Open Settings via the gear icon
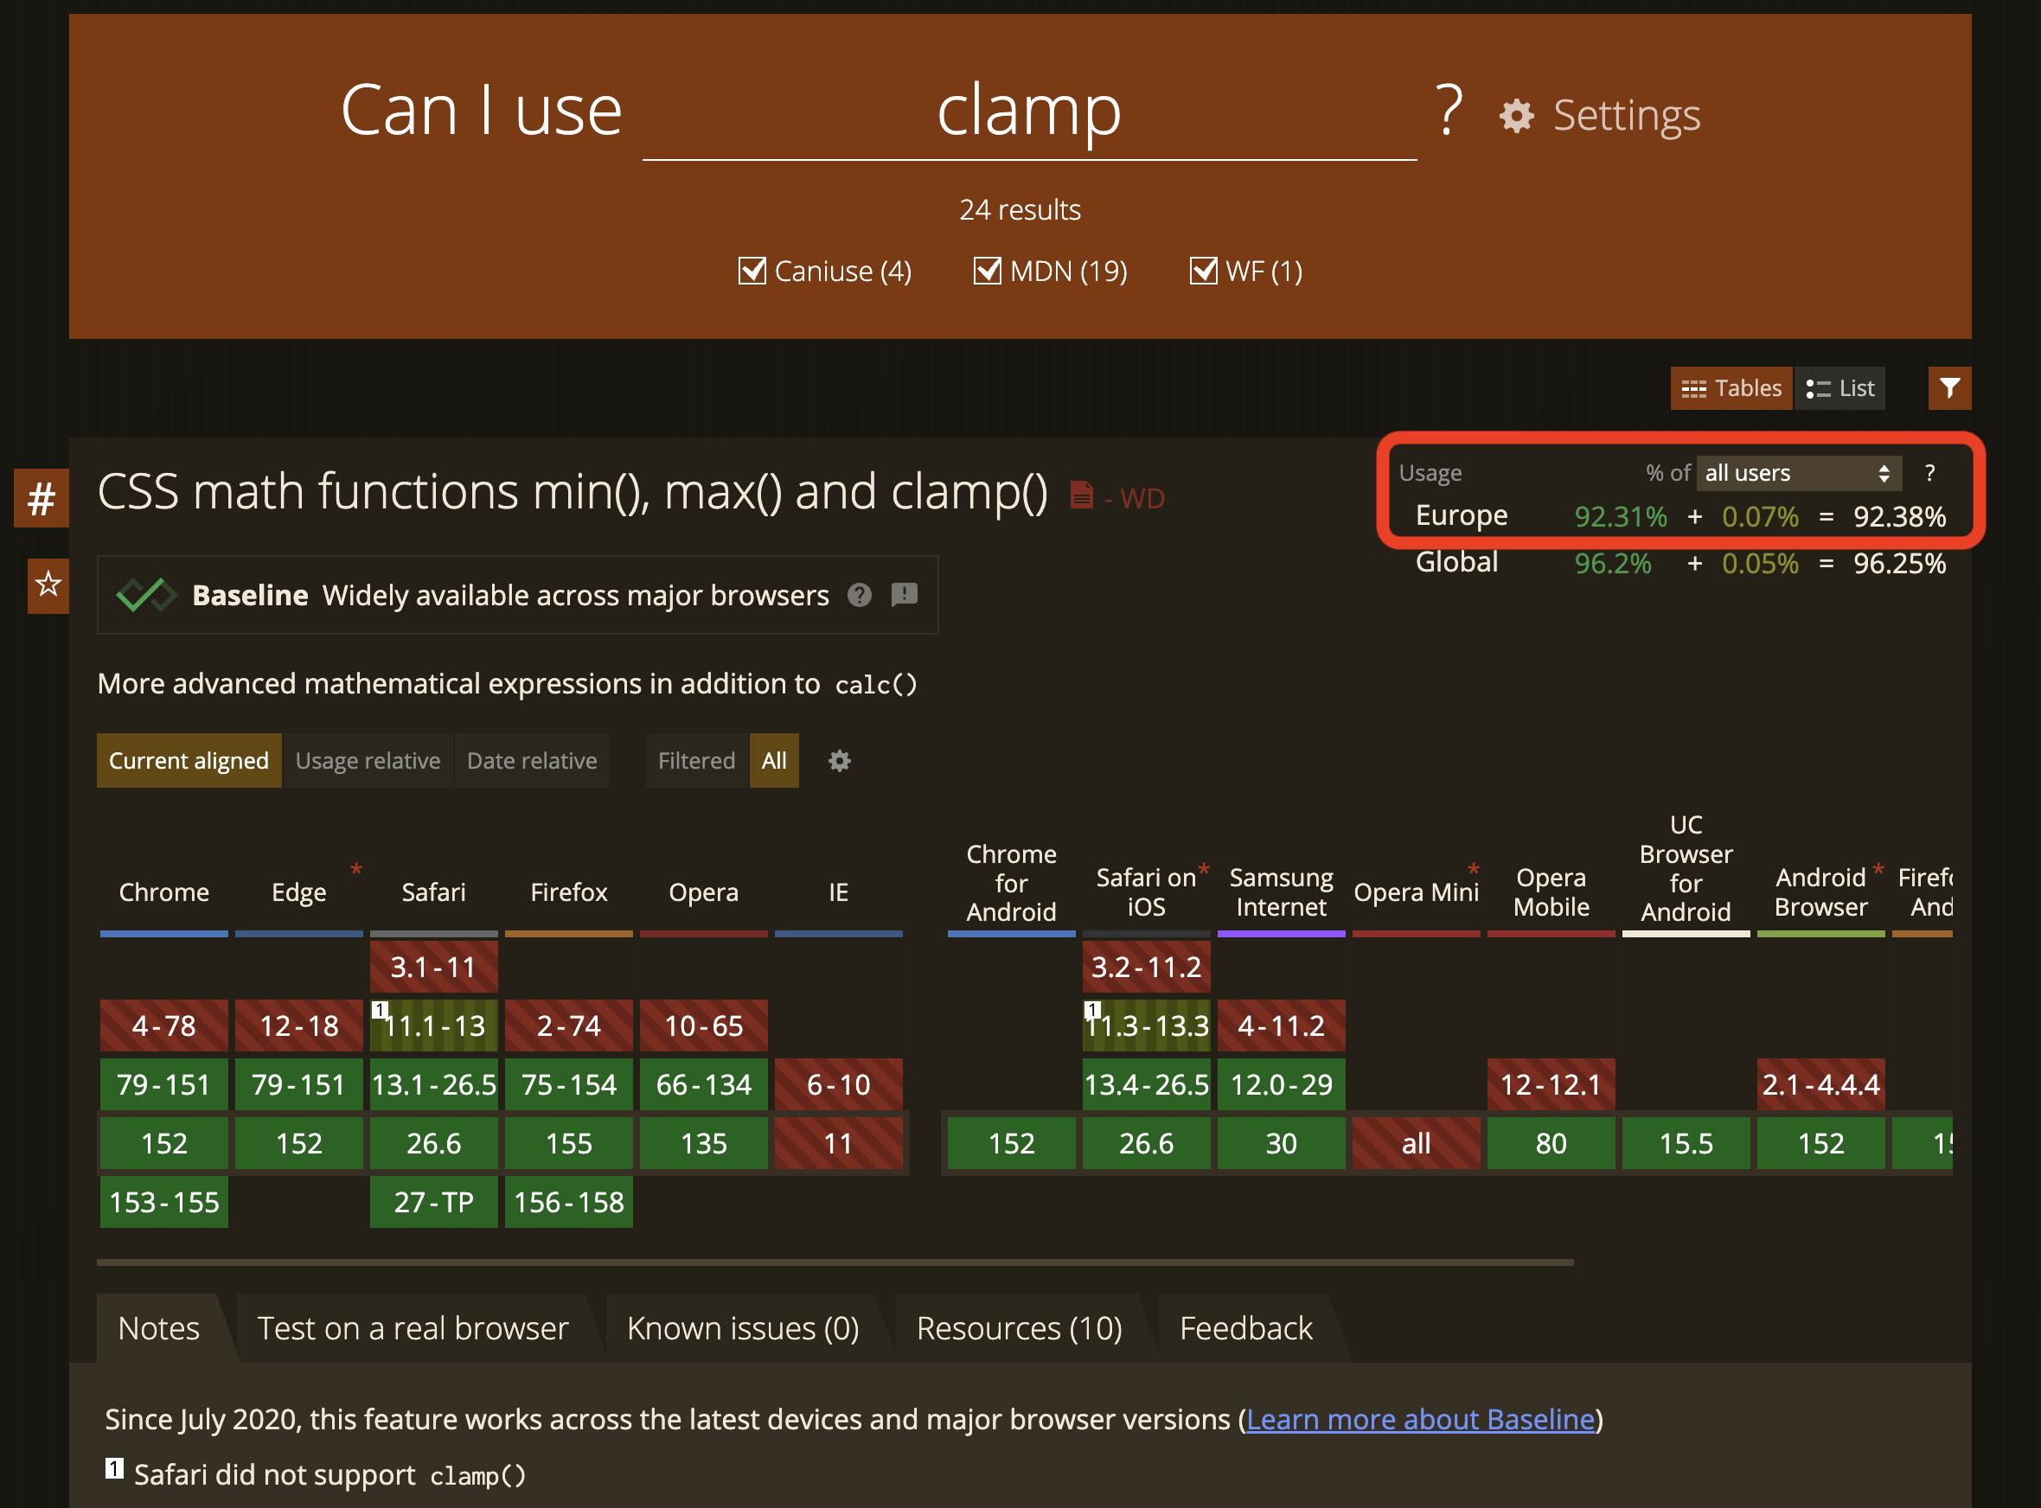2041x1508 pixels. pos(1515,116)
